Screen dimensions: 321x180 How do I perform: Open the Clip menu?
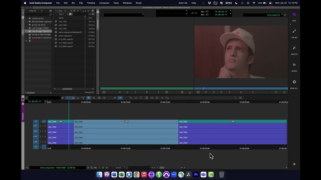pos(81,3)
